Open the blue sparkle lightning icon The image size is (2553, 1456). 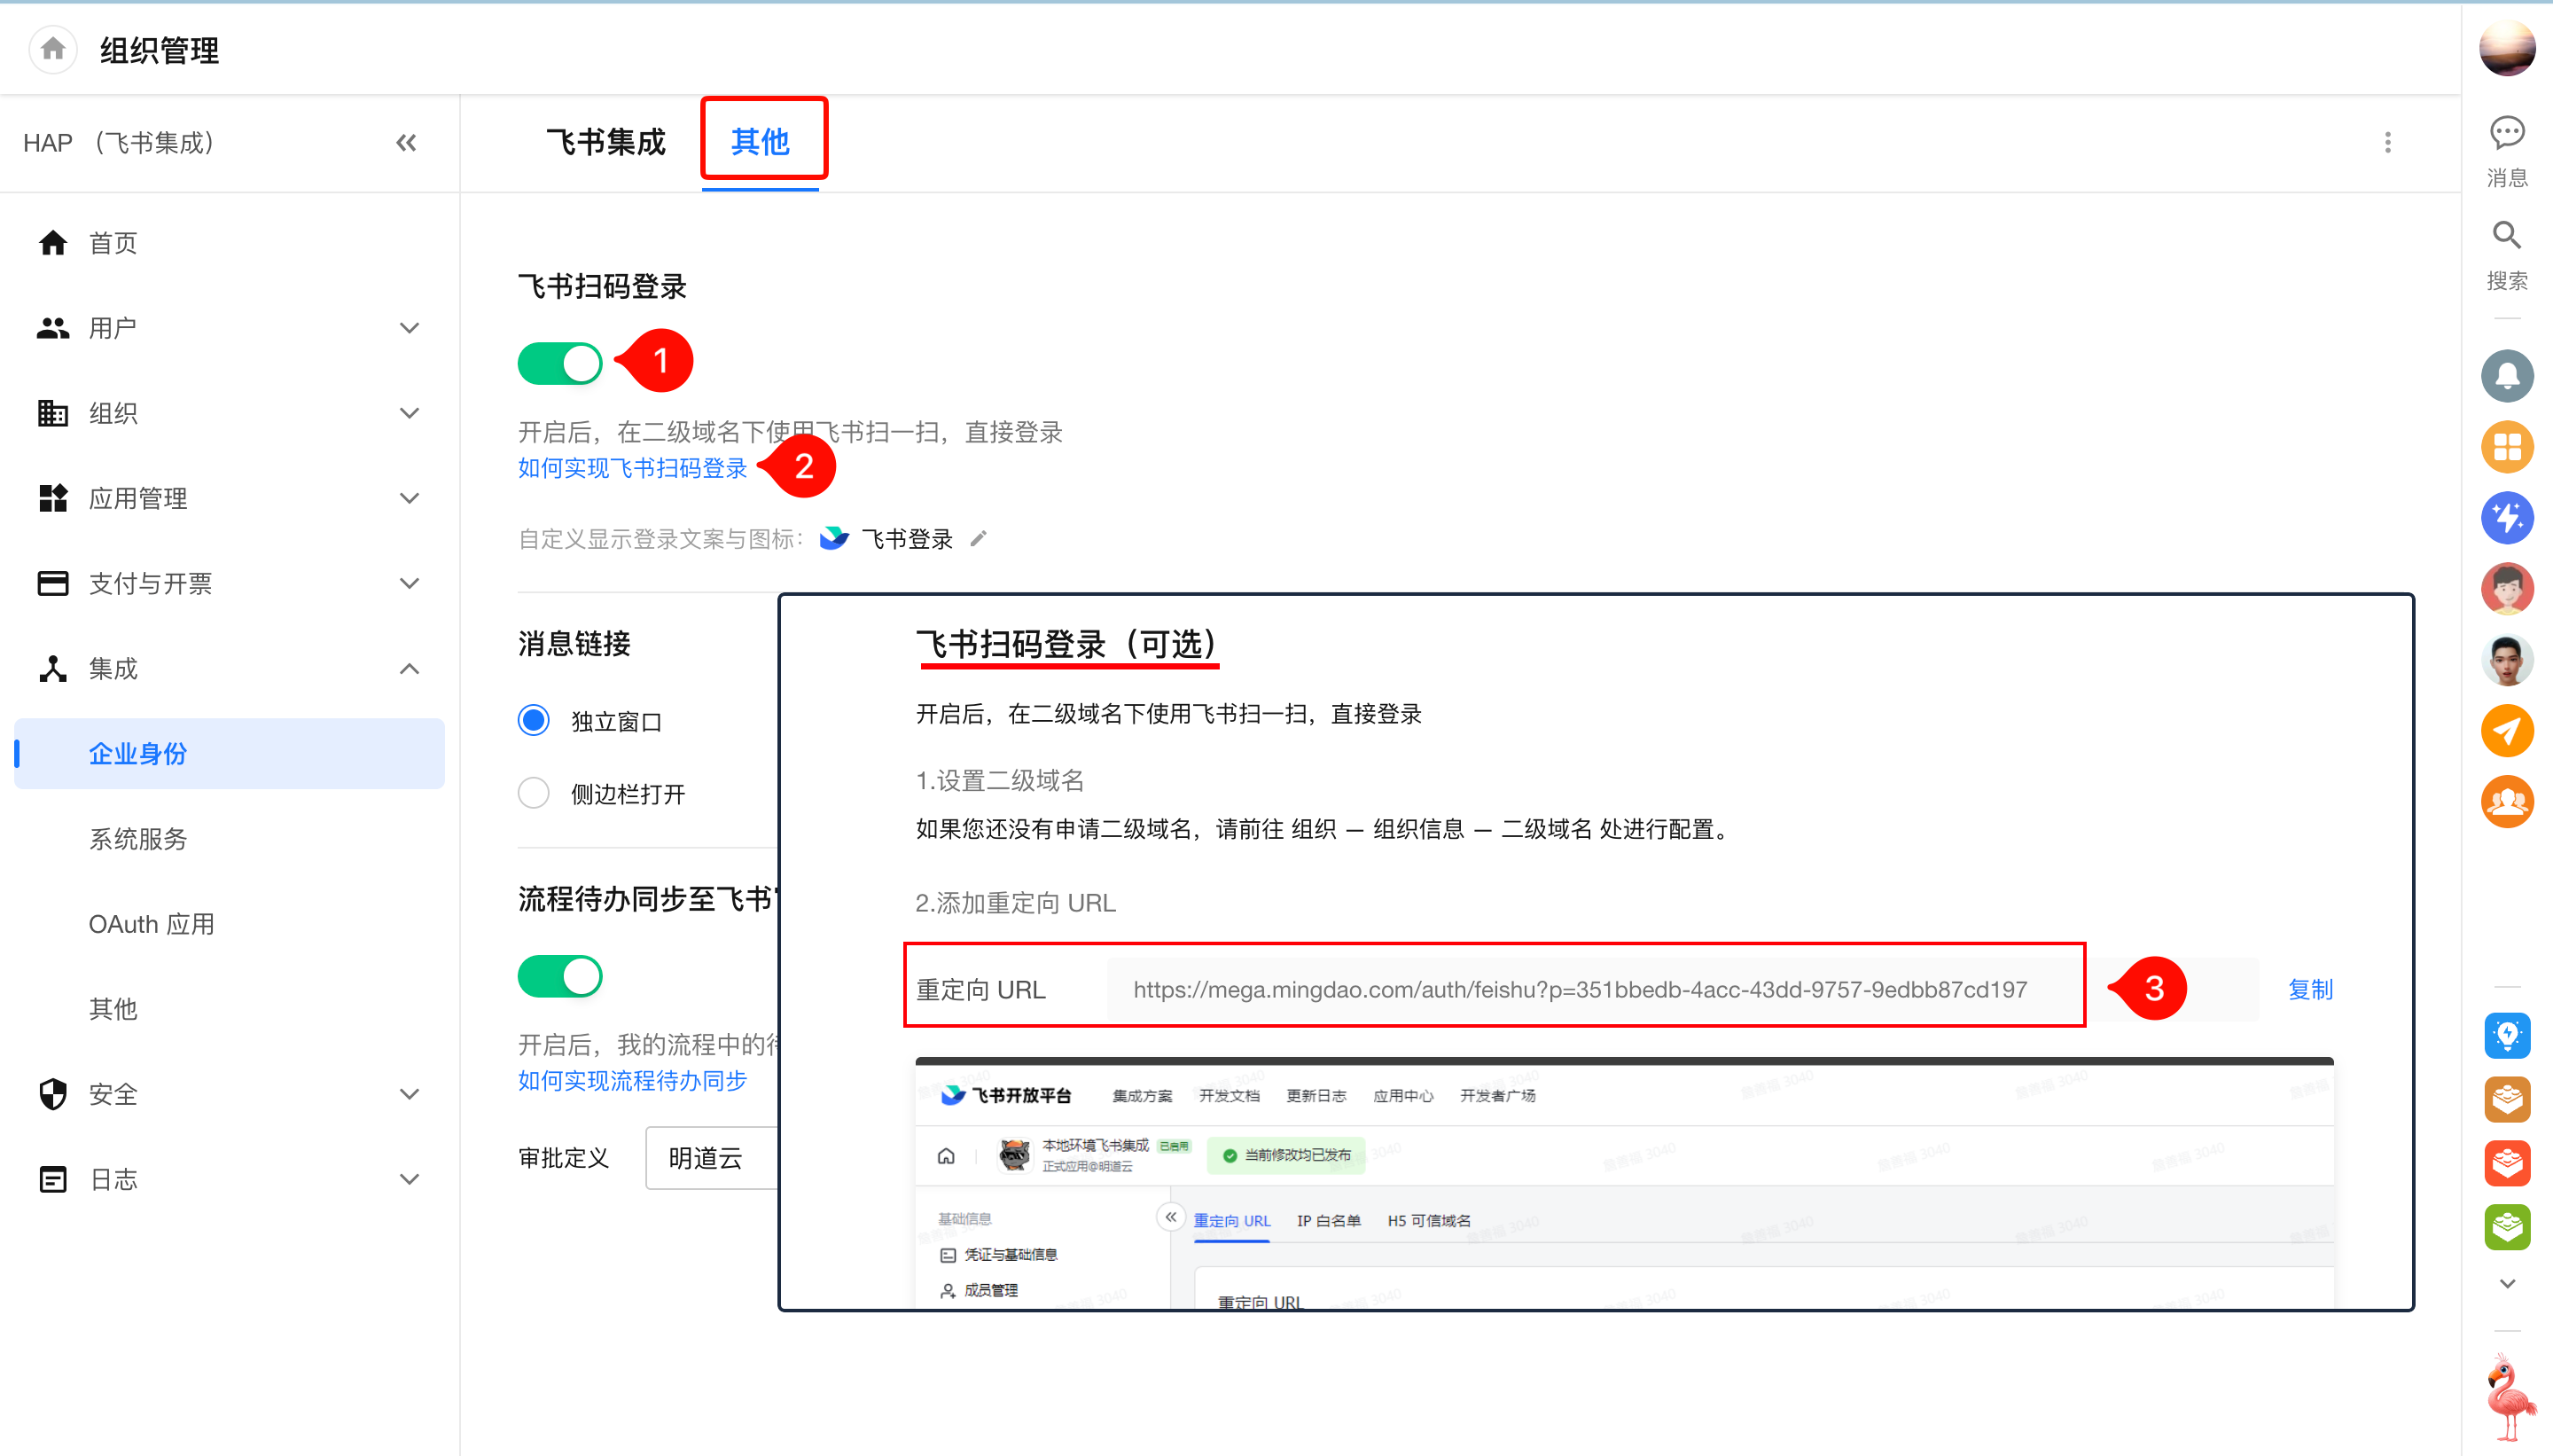click(x=2506, y=517)
